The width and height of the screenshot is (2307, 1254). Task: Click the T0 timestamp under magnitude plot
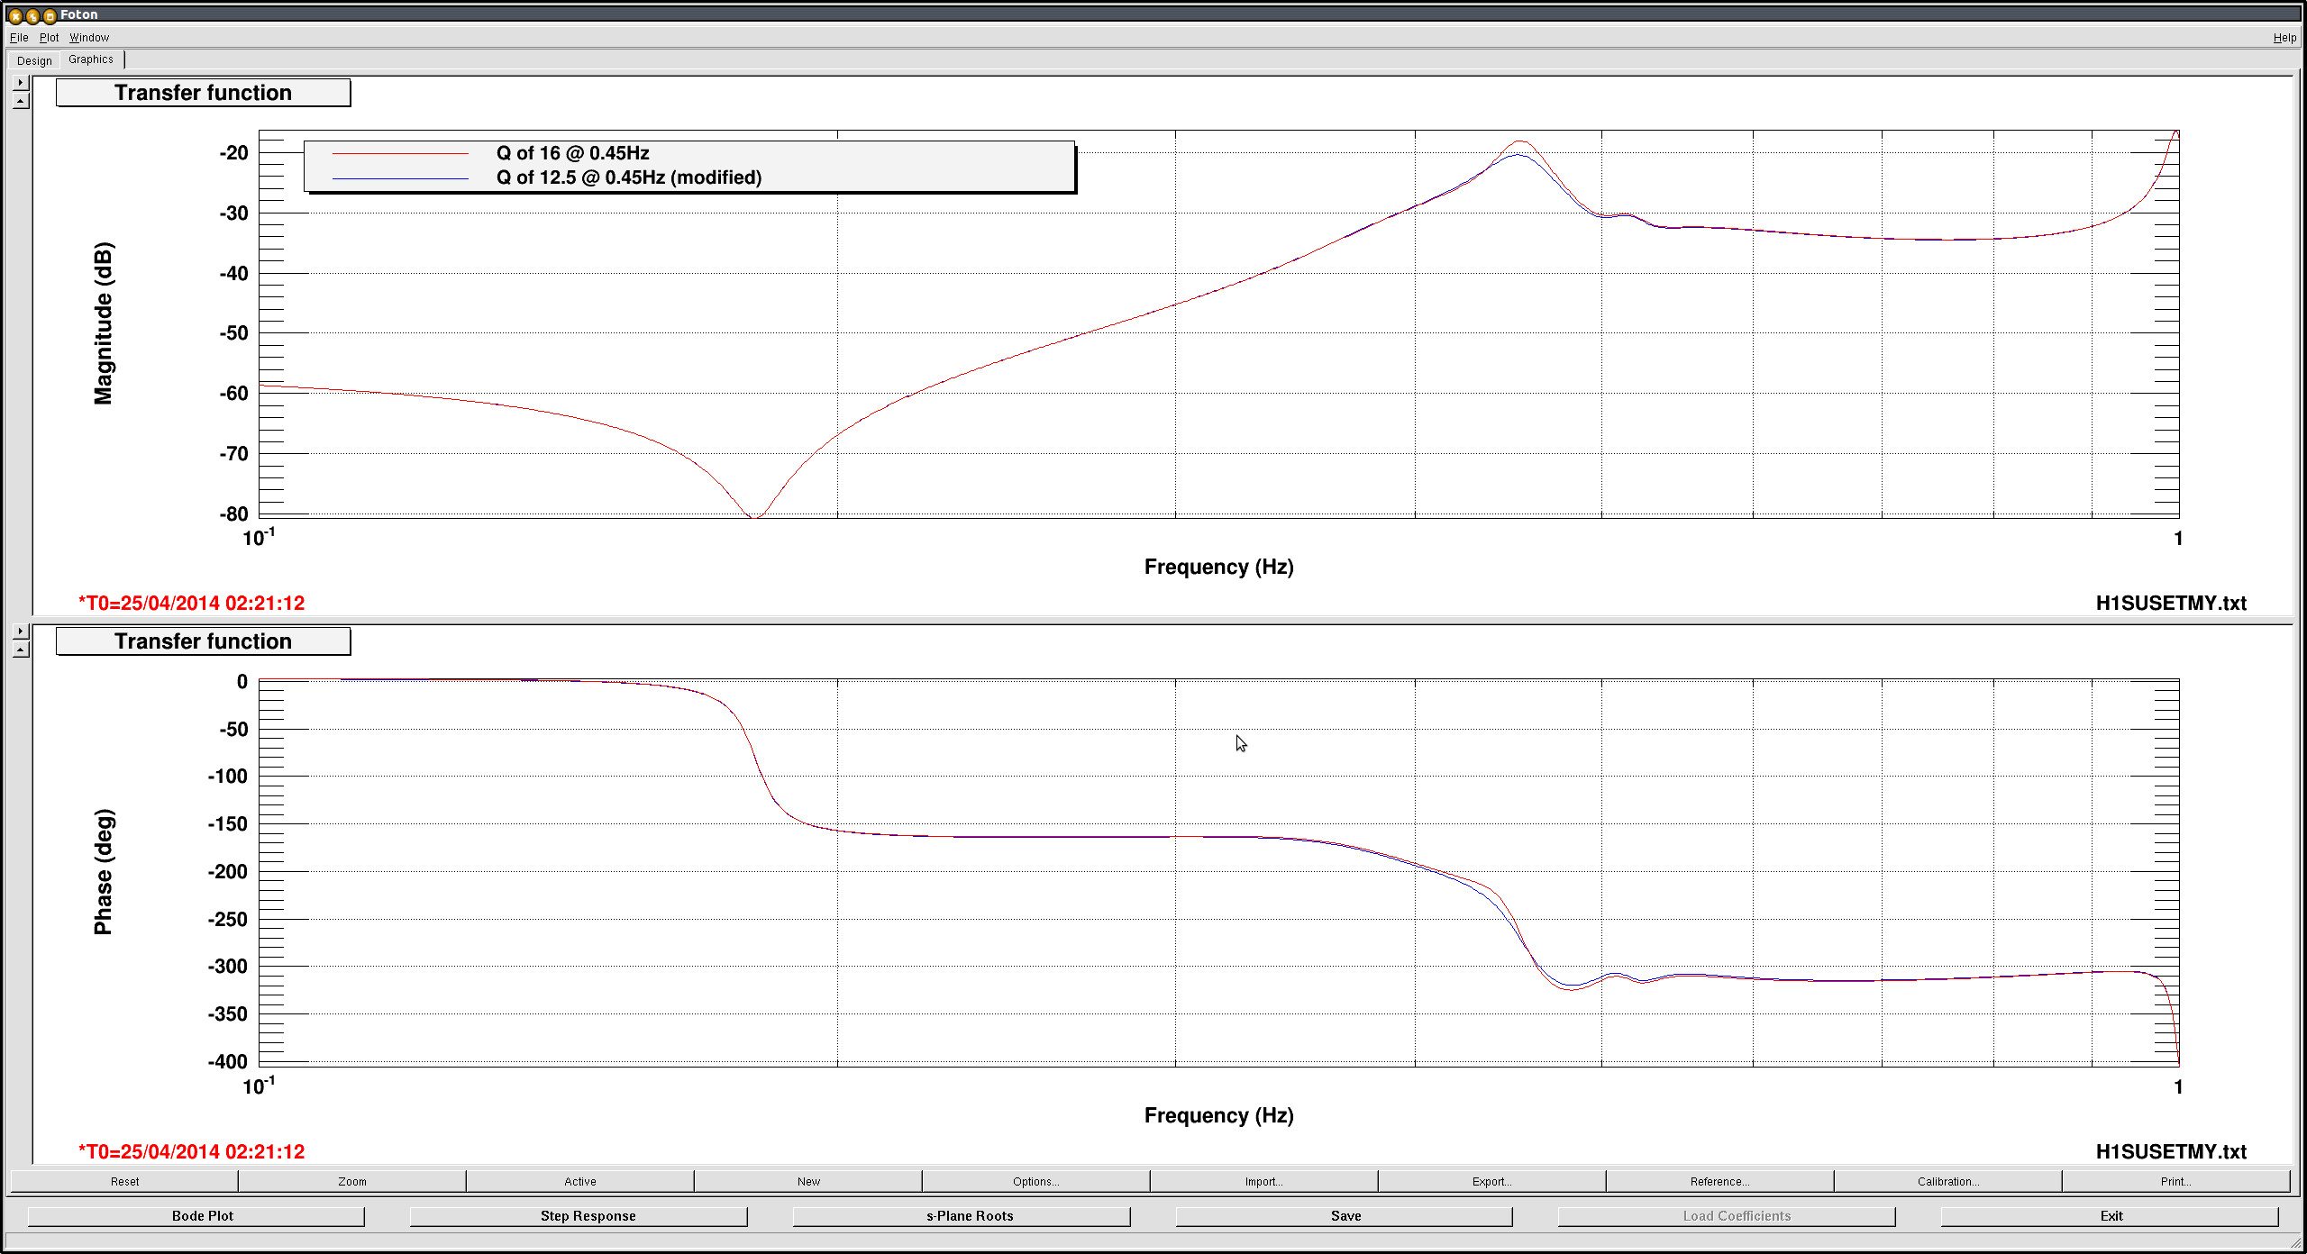(x=192, y=603)
